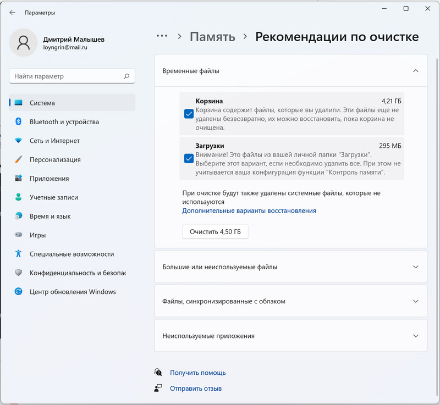Select the Система sidebar item
The height and width of the screenshot is (405, 440).
[x=44, y=103]
